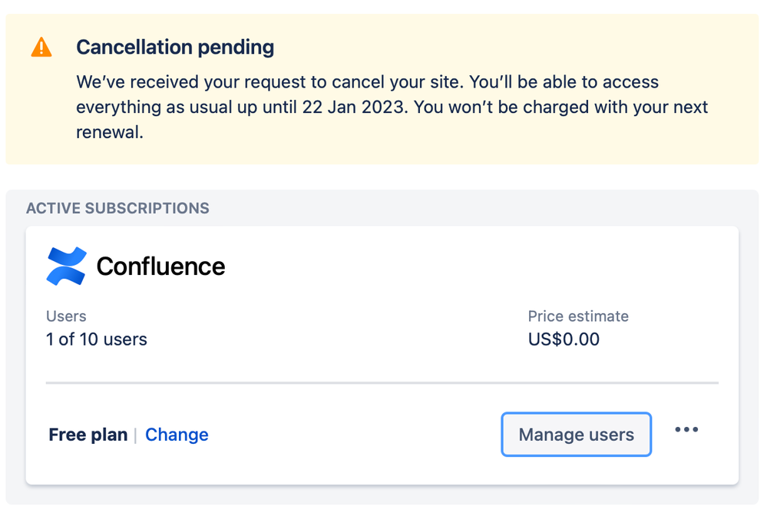This screenshot has width=767, height=506.
Task: Click the alert icon next to Cancellation pending
Action: coord(41,46)
